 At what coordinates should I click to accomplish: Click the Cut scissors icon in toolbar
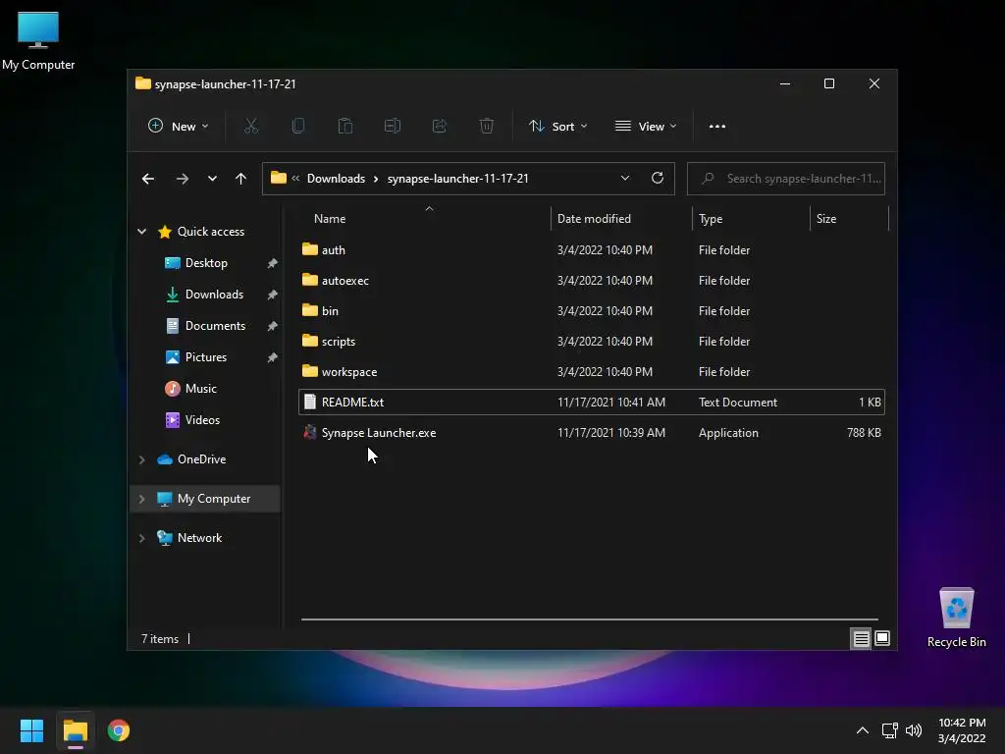(251, 126)
